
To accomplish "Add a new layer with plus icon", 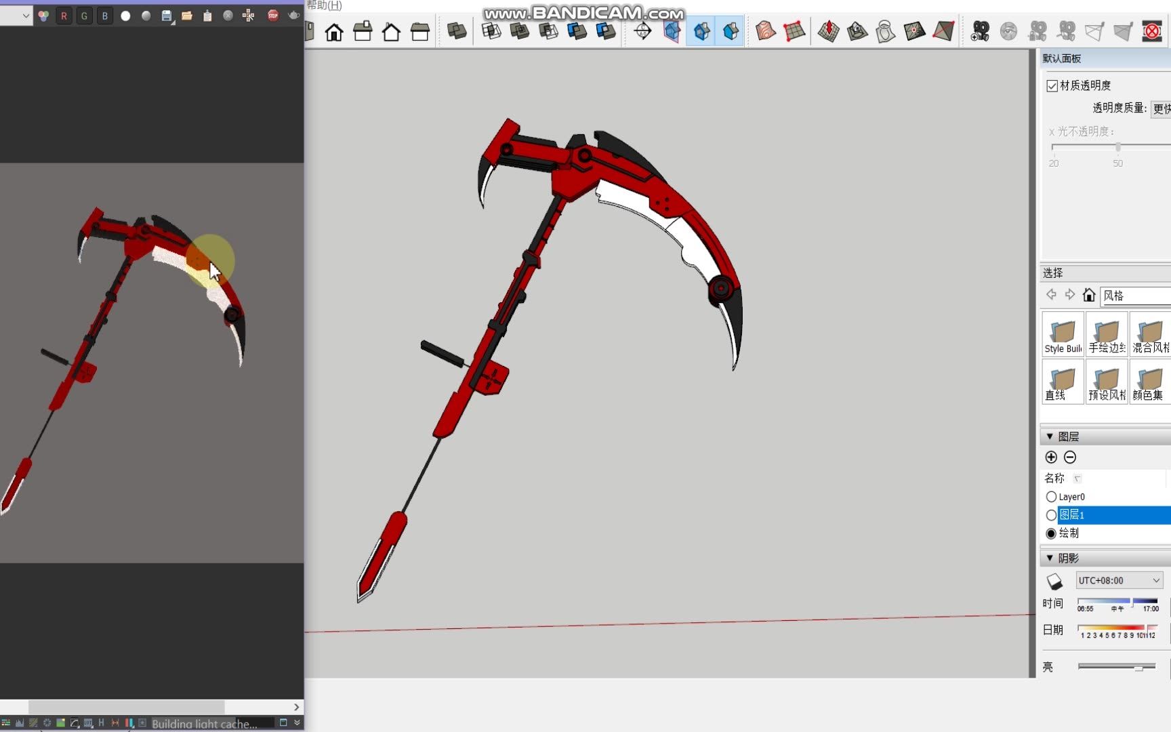I will click(x=1051, y=457).
